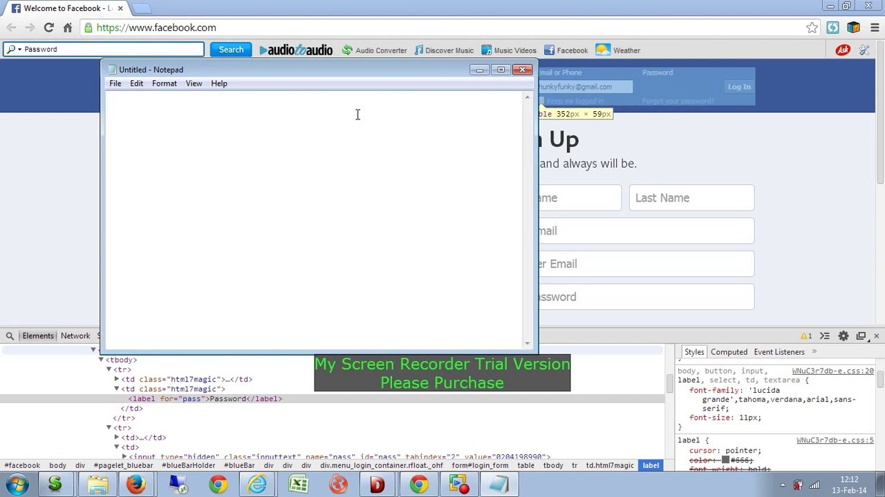Go to Chrome's home page icon

[x=67, y=28]
